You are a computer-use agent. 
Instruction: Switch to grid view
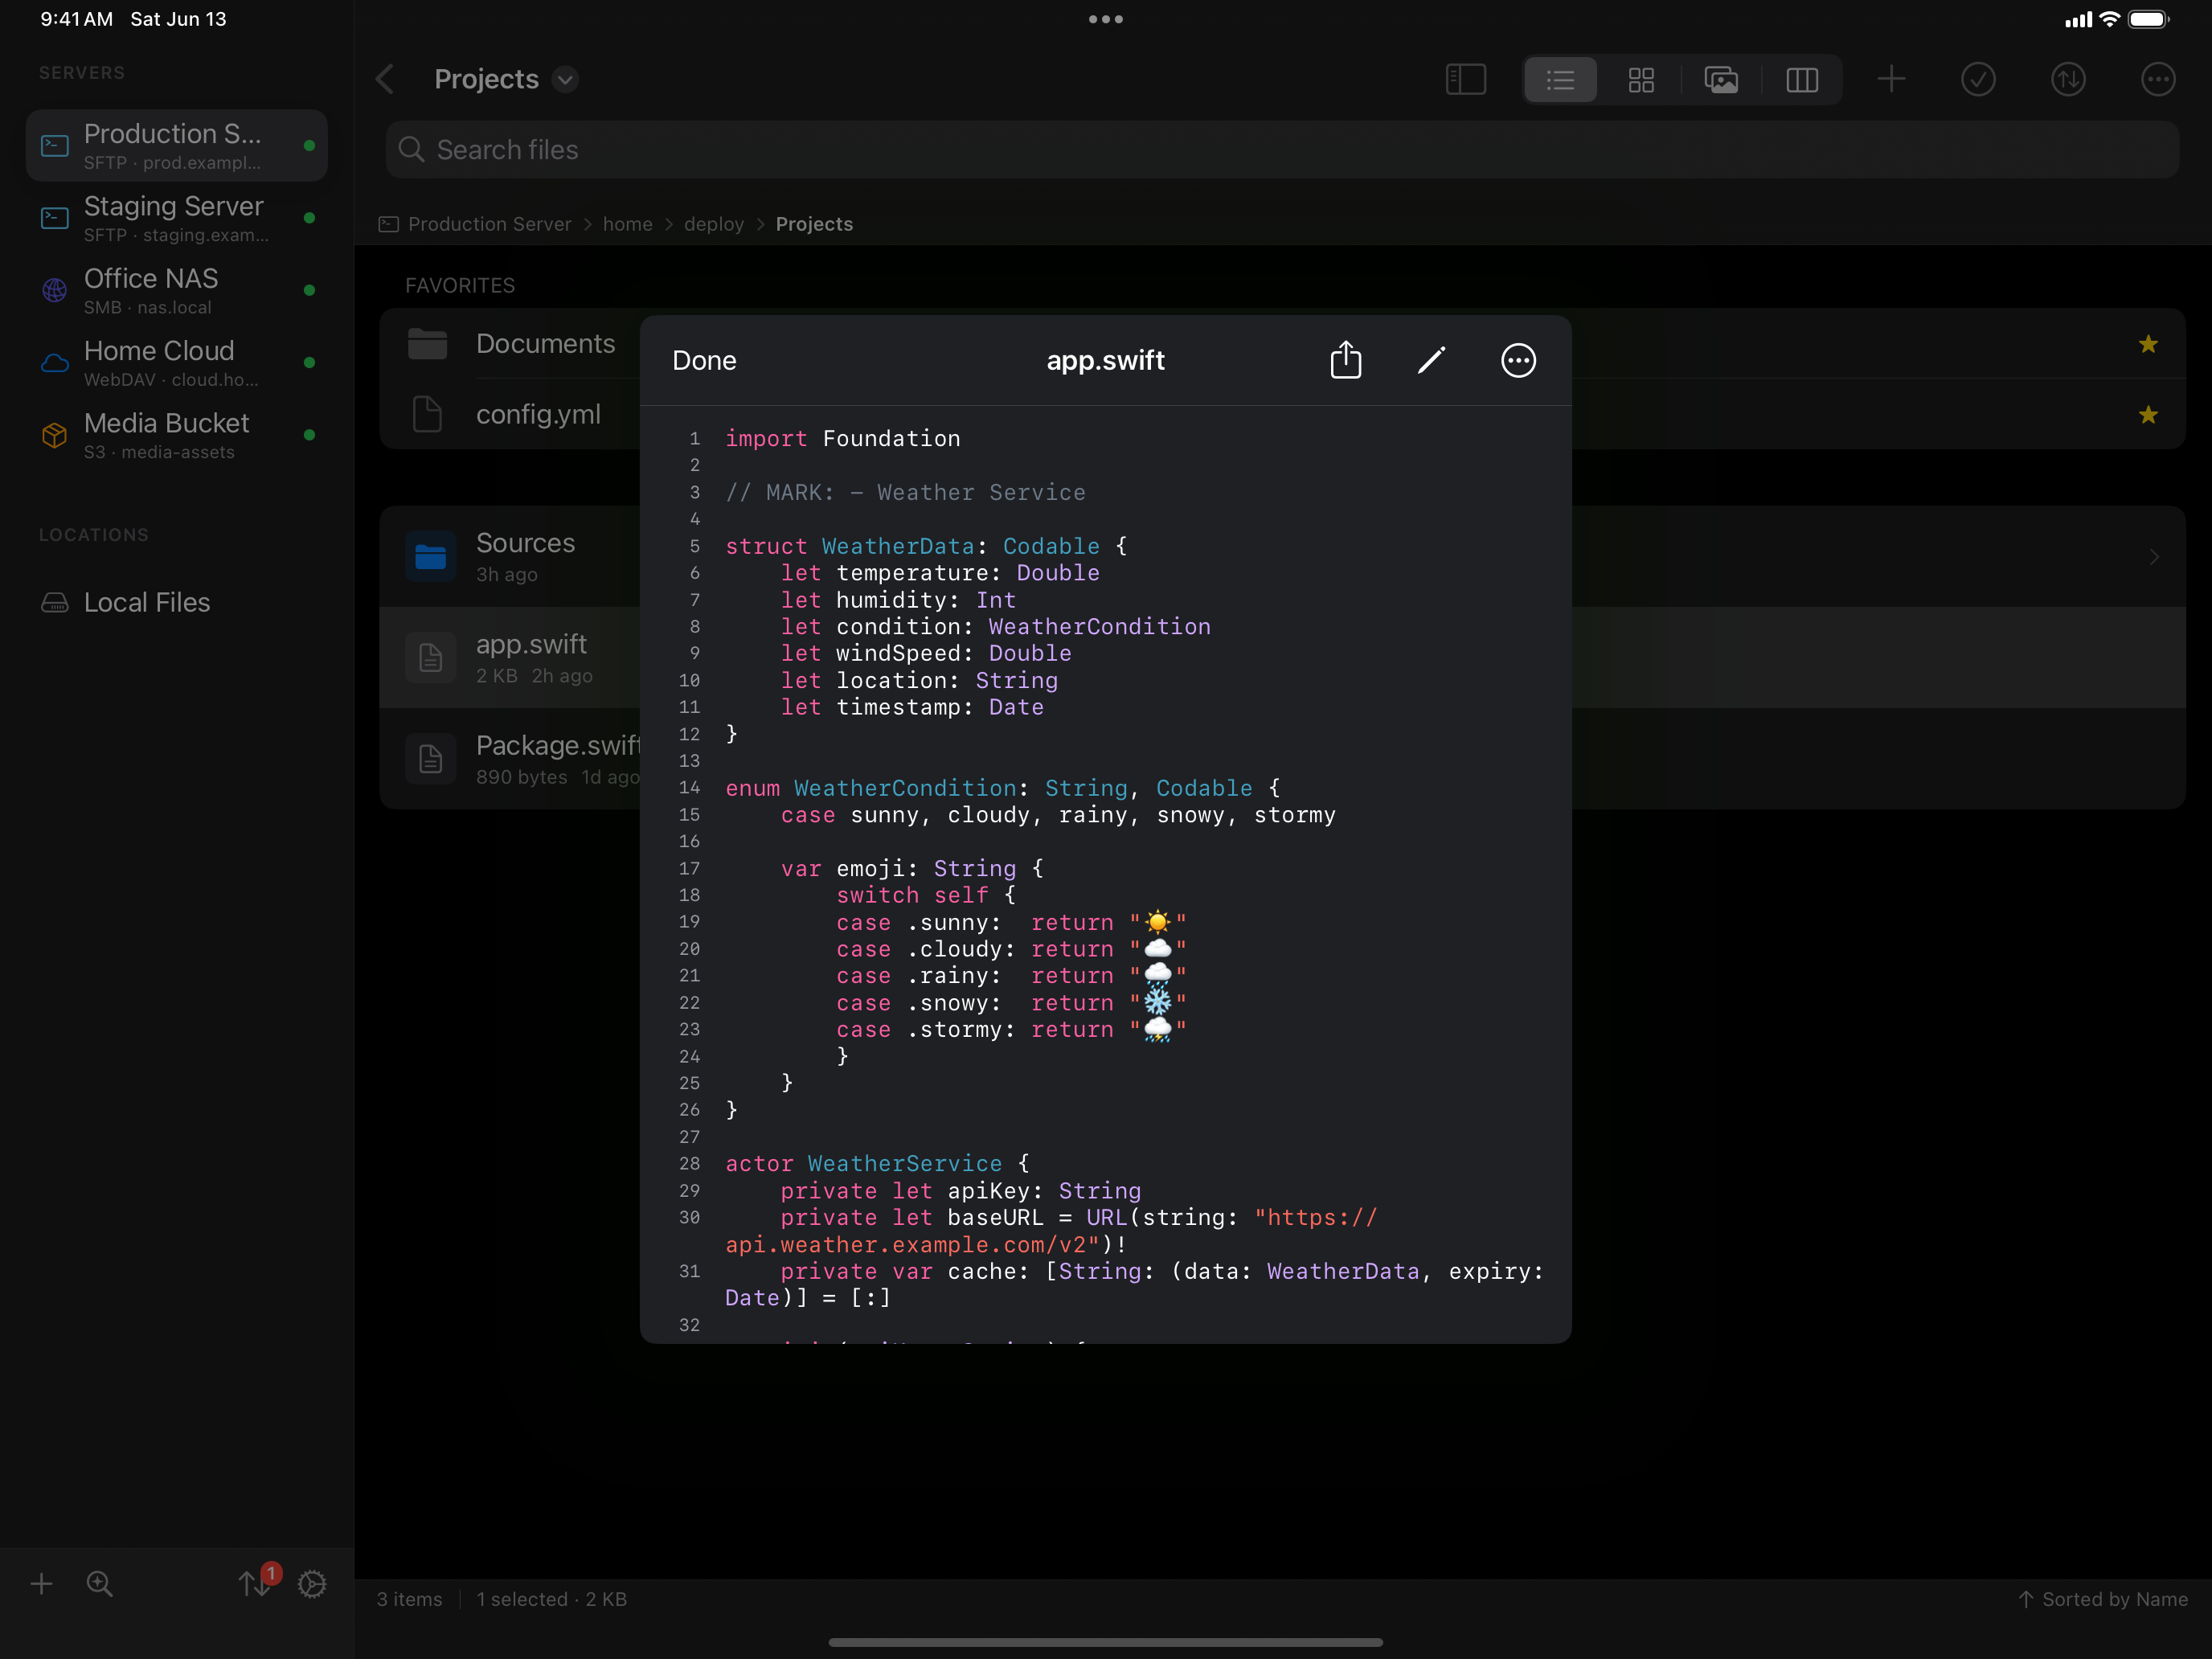point(1641,79)
